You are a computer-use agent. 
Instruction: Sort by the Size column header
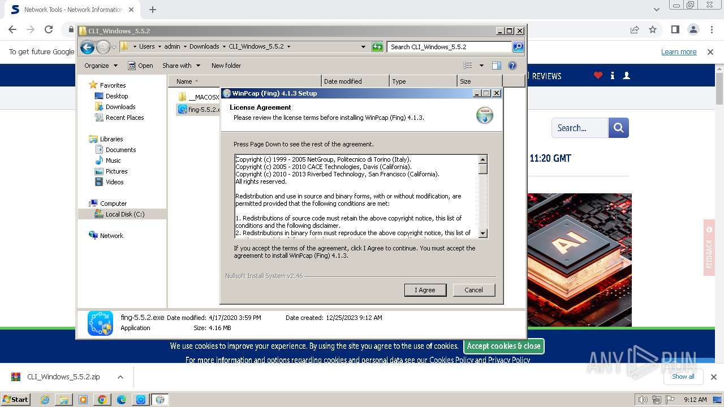480,81
